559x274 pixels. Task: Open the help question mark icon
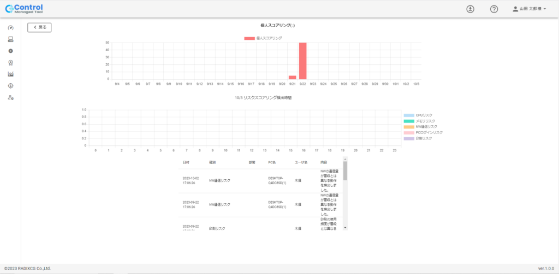(x=493, y=9)
